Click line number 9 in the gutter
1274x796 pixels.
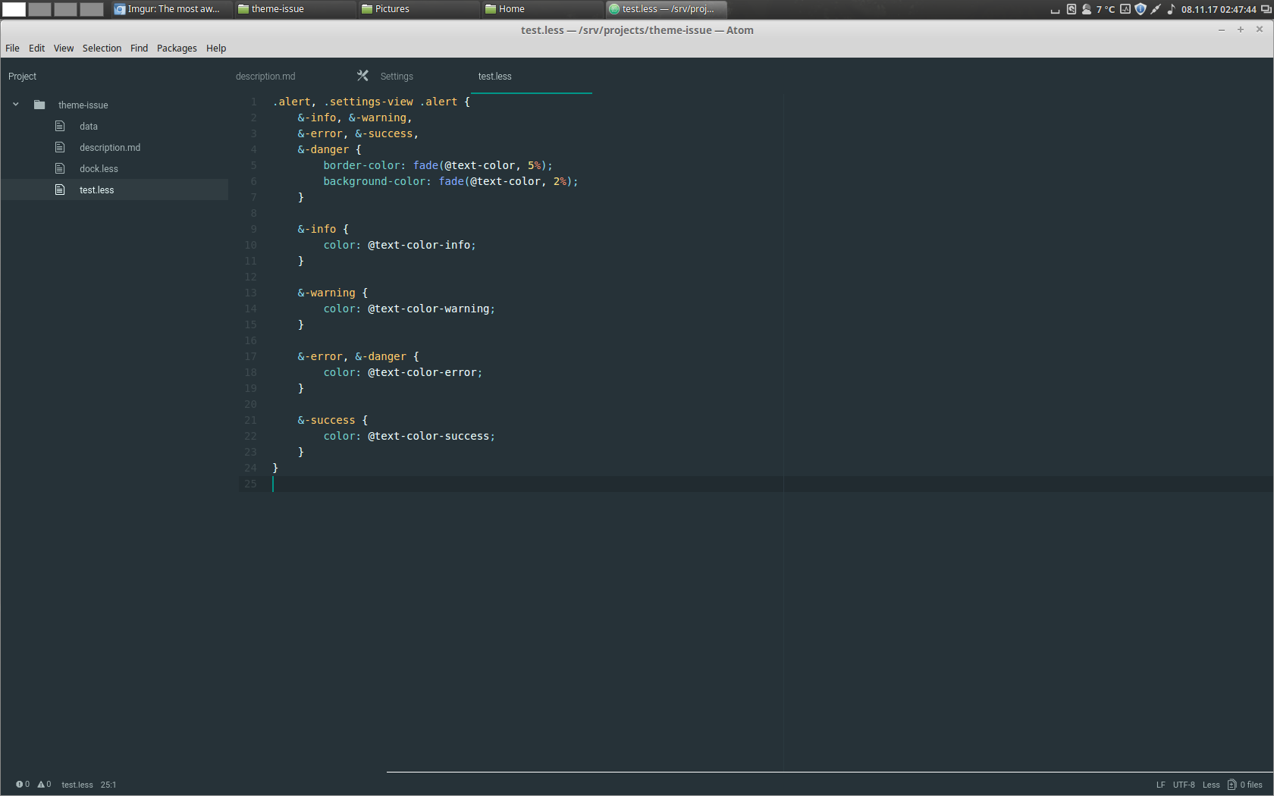(254, 229)
